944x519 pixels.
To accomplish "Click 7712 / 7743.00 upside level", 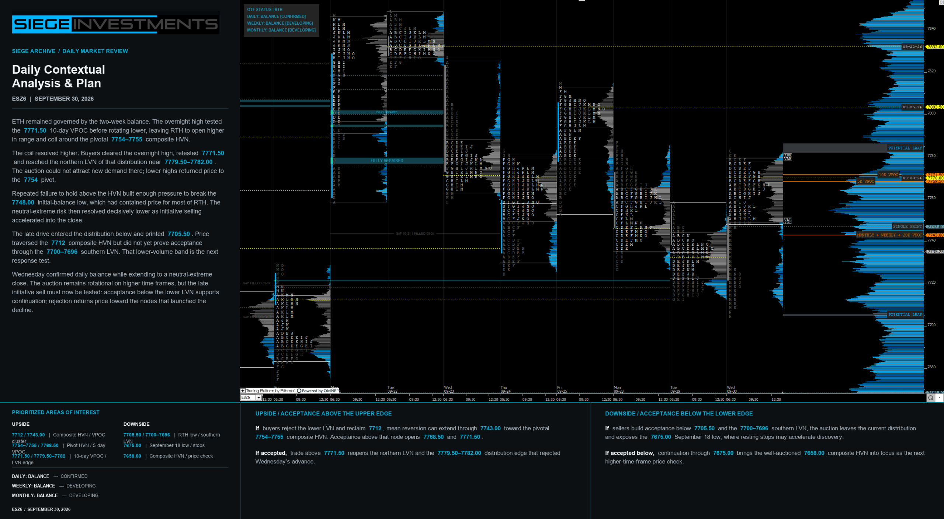I will coord(28,435).
